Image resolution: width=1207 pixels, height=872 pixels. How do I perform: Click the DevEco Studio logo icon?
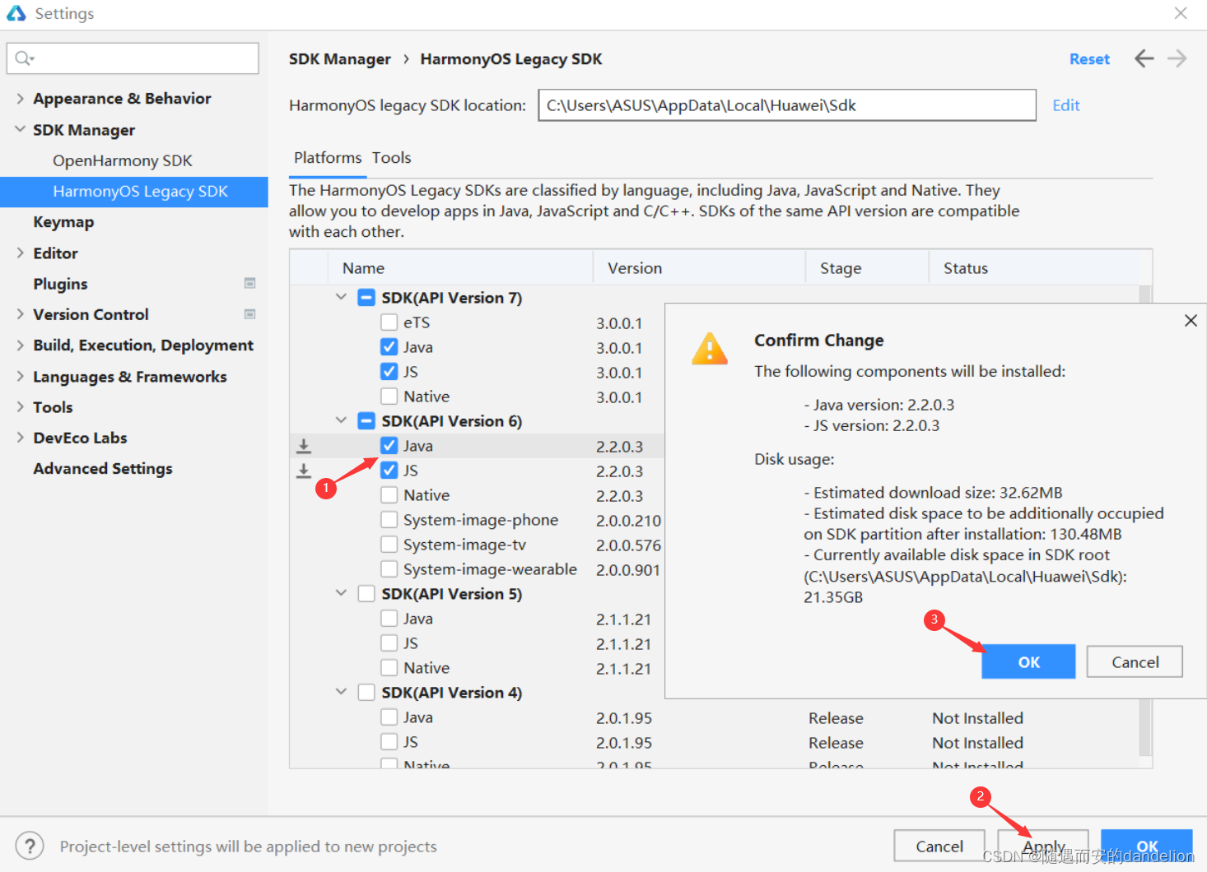tap(16, 13)
